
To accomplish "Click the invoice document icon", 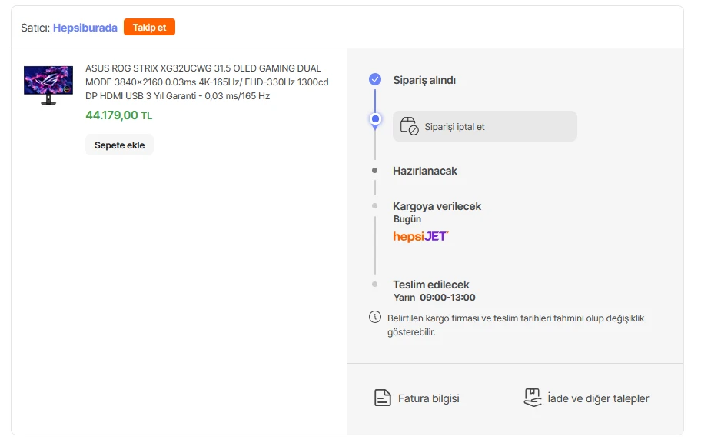I will (x=382, y=398).
